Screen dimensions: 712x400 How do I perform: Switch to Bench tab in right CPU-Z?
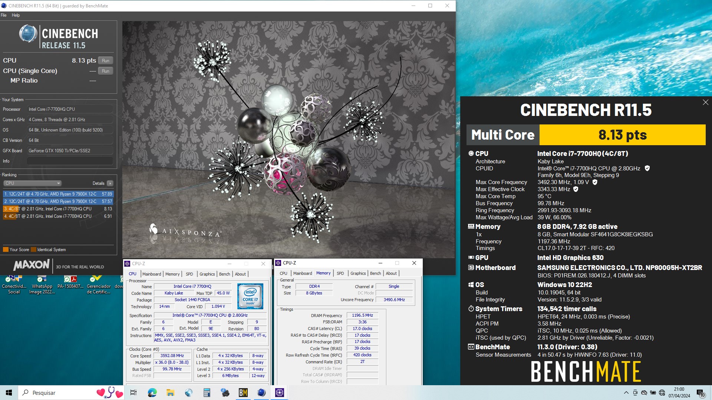point(375,273)
